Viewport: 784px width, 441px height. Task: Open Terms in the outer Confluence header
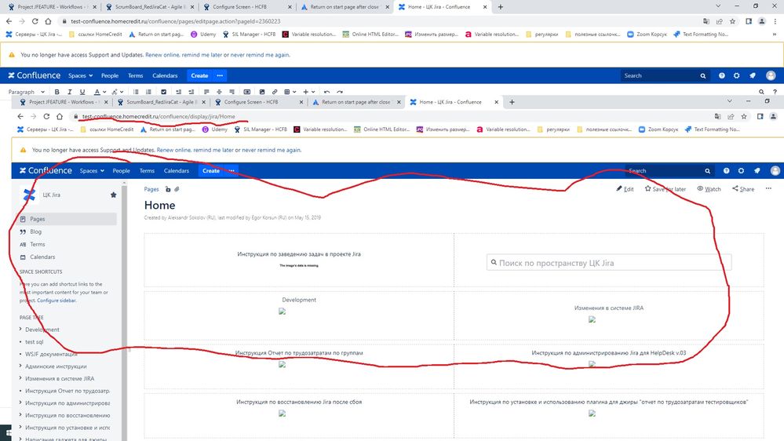(x=136, y=75)
